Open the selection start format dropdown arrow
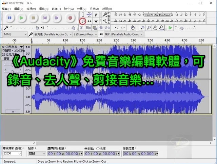This screenshot has width=217, height=164. [x=81, y=154]
